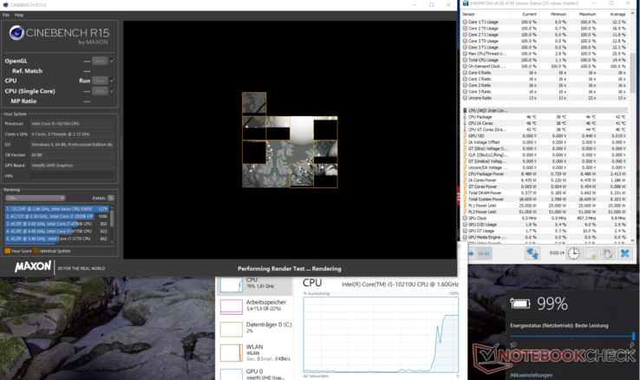The height and width of the screenshot is (380, 640).
Task: Click the ranking list scroll-down arrow
Action: (112, 242)
